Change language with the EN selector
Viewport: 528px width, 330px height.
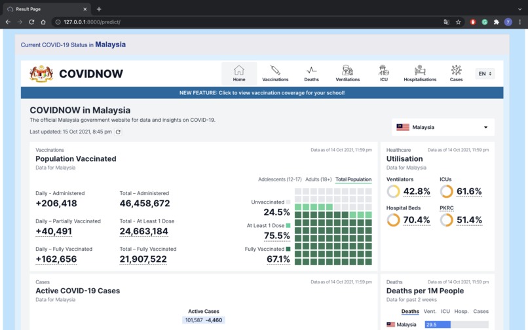[485, 73]
